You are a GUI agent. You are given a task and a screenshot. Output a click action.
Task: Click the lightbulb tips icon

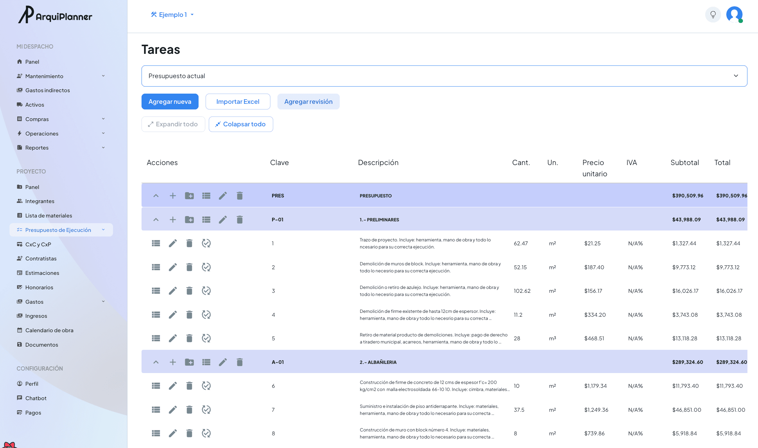click(713, 15)
